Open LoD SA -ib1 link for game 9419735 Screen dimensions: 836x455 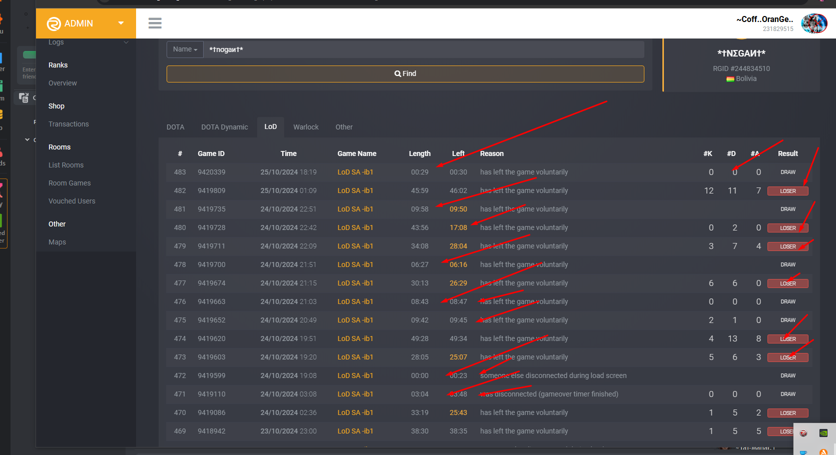pos(355,209)
